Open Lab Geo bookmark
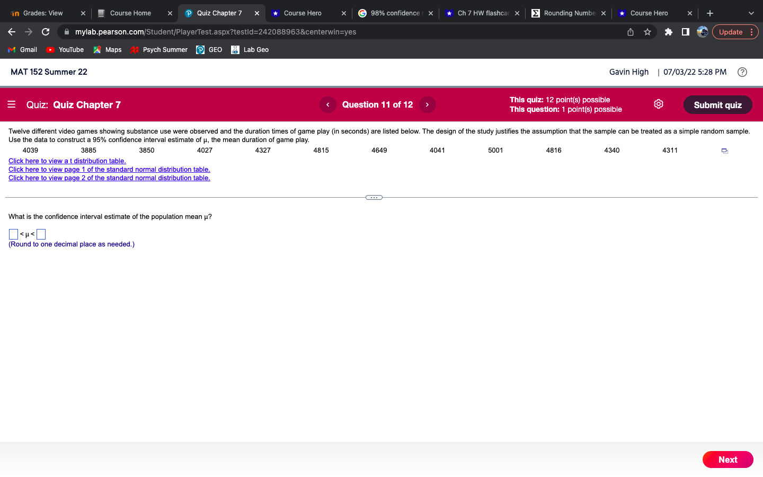This screenshot has width=763, height=477. (250, 50)
